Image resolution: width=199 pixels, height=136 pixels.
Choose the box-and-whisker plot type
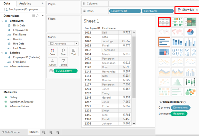point(190,82)
